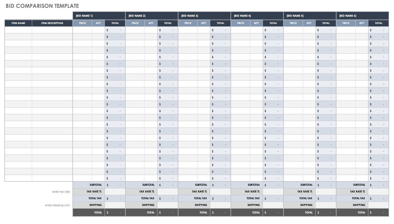Click the ITEM NAME column header
The image size is (394, 224).
18,23
